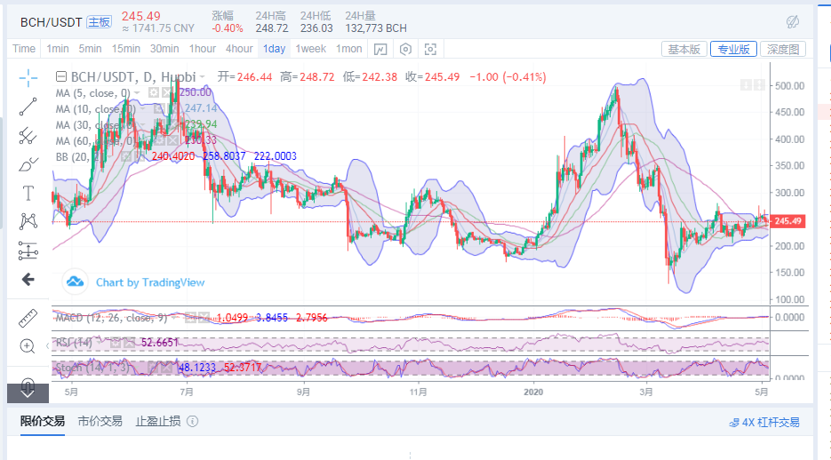This screenshot has width=831, height=460.
Task: Click the fullscreen frame icon
Action: 430,49
